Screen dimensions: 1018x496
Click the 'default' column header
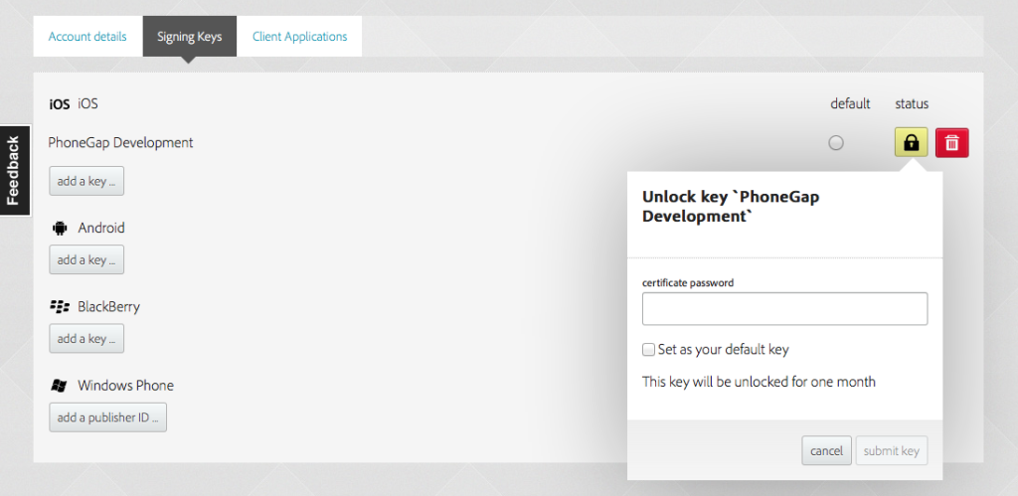850,104
